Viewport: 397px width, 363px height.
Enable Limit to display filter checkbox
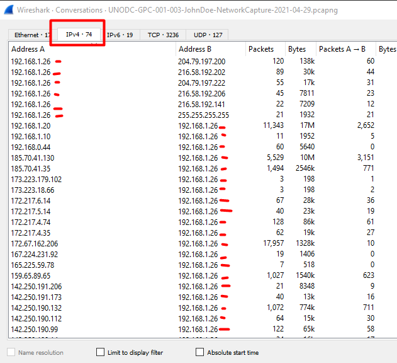[101, 352]
